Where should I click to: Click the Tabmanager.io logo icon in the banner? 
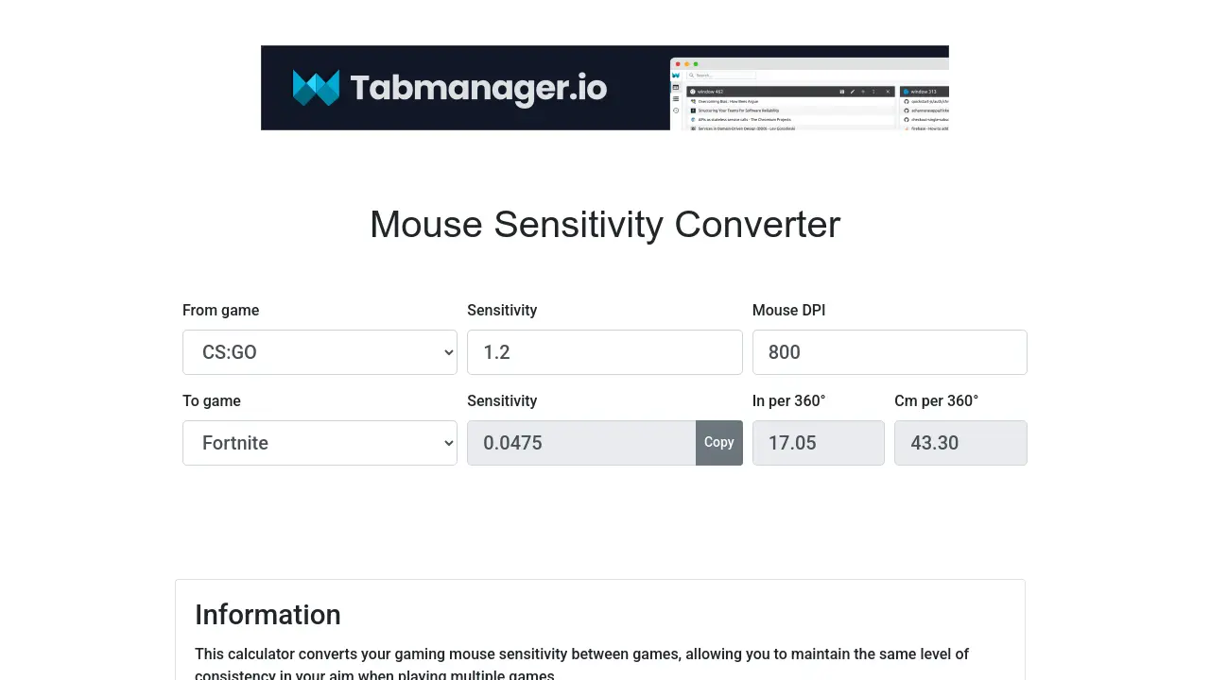coord(316,88)
